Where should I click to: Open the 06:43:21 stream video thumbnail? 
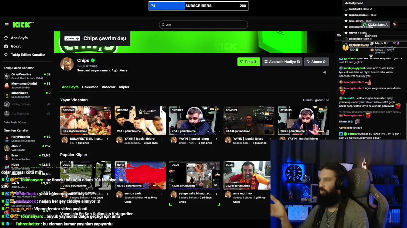(x=249, y=121)
